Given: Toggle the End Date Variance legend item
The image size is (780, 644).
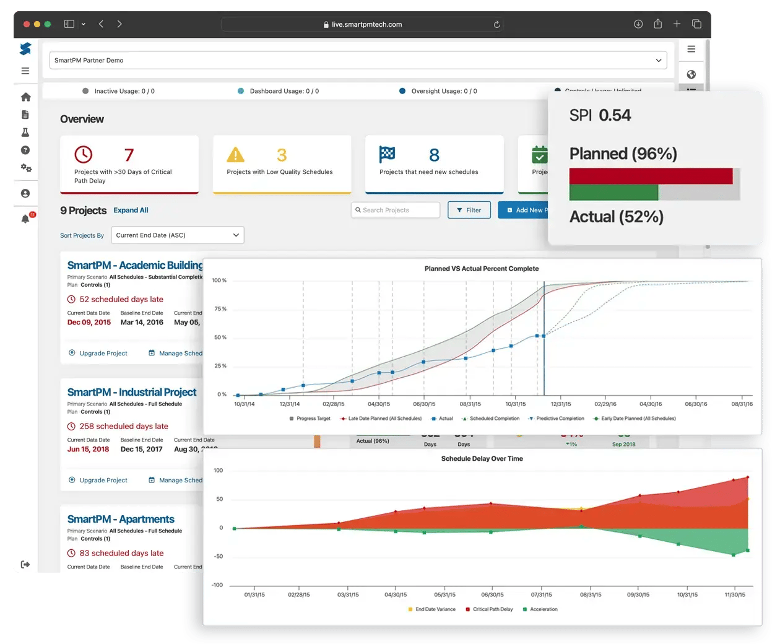Looking at the screenshot, I should point(432,609).
